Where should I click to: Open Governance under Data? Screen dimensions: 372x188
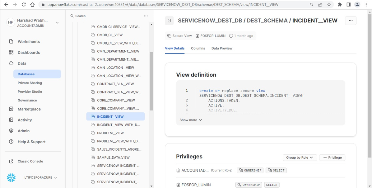tap(27, 101)
